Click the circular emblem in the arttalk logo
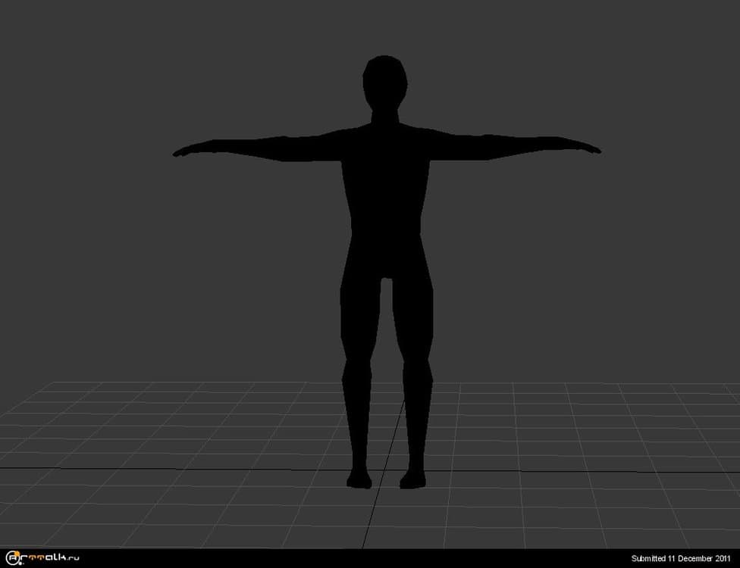The width and height of the screenshot is (740, 568). [x=13, y=559]
